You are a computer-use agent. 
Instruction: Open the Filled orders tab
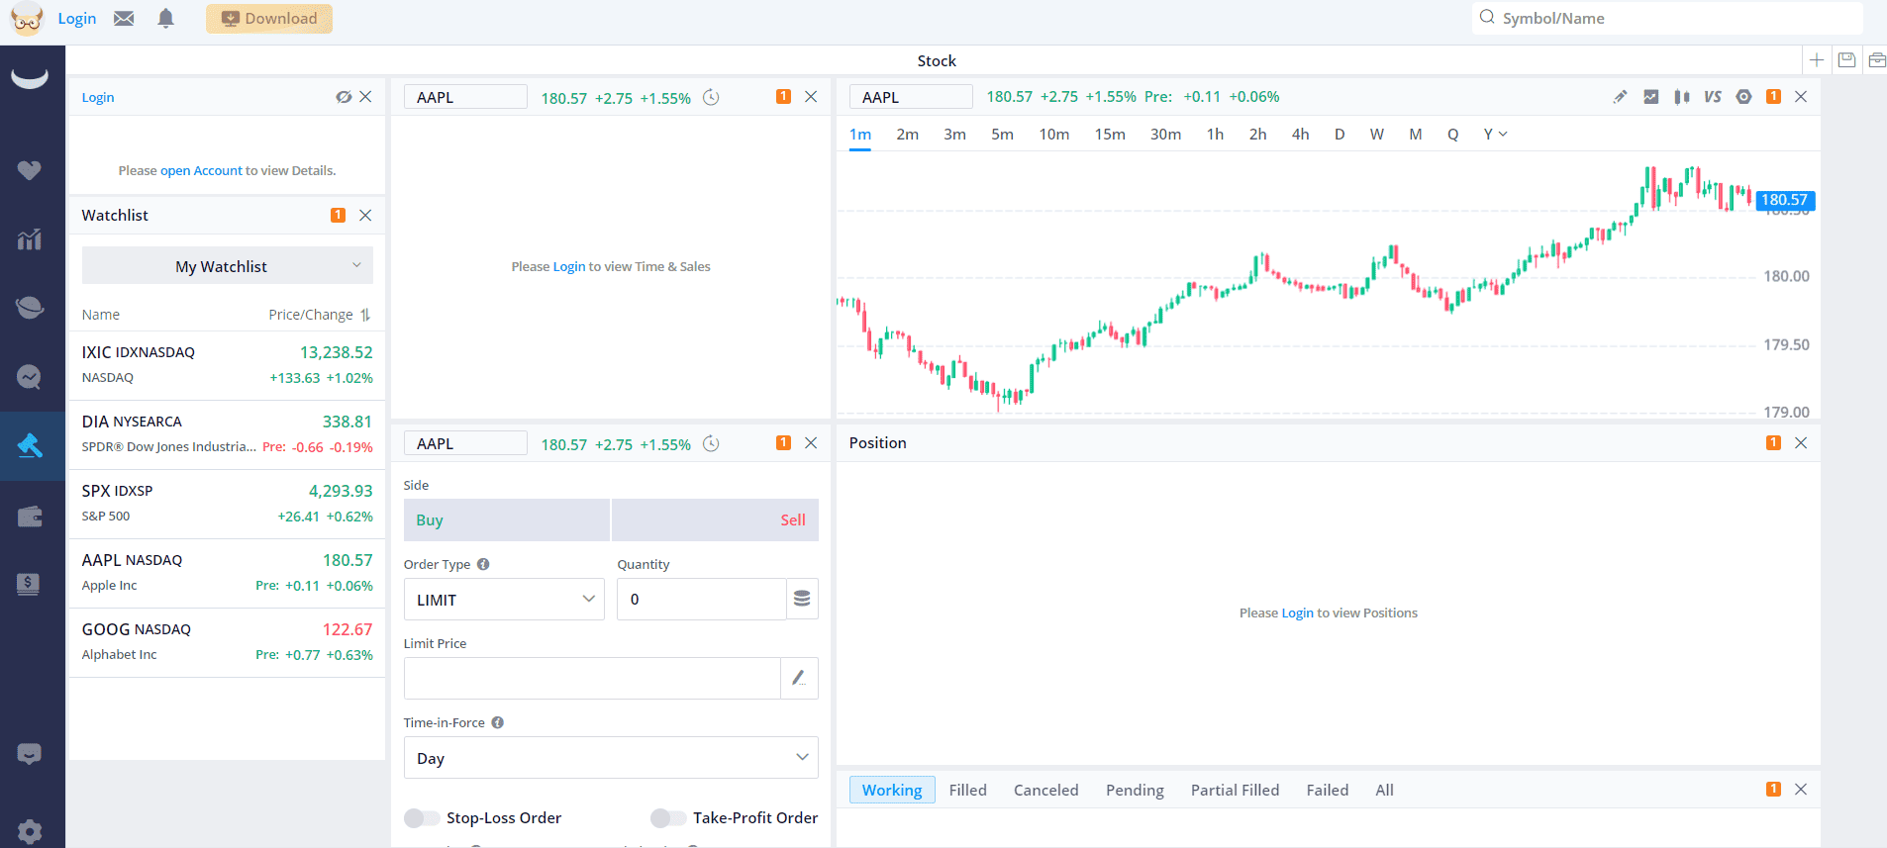click(x=967, y=790)
